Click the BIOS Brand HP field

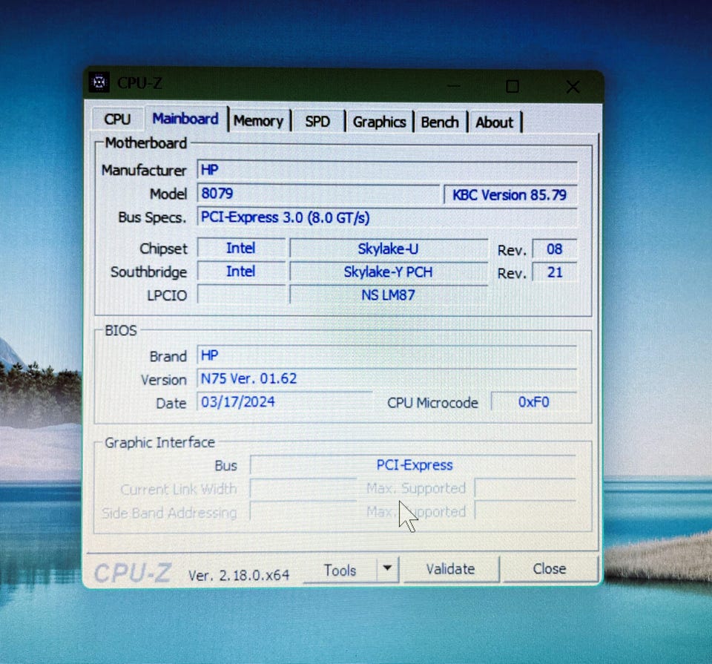pos(387,355)
